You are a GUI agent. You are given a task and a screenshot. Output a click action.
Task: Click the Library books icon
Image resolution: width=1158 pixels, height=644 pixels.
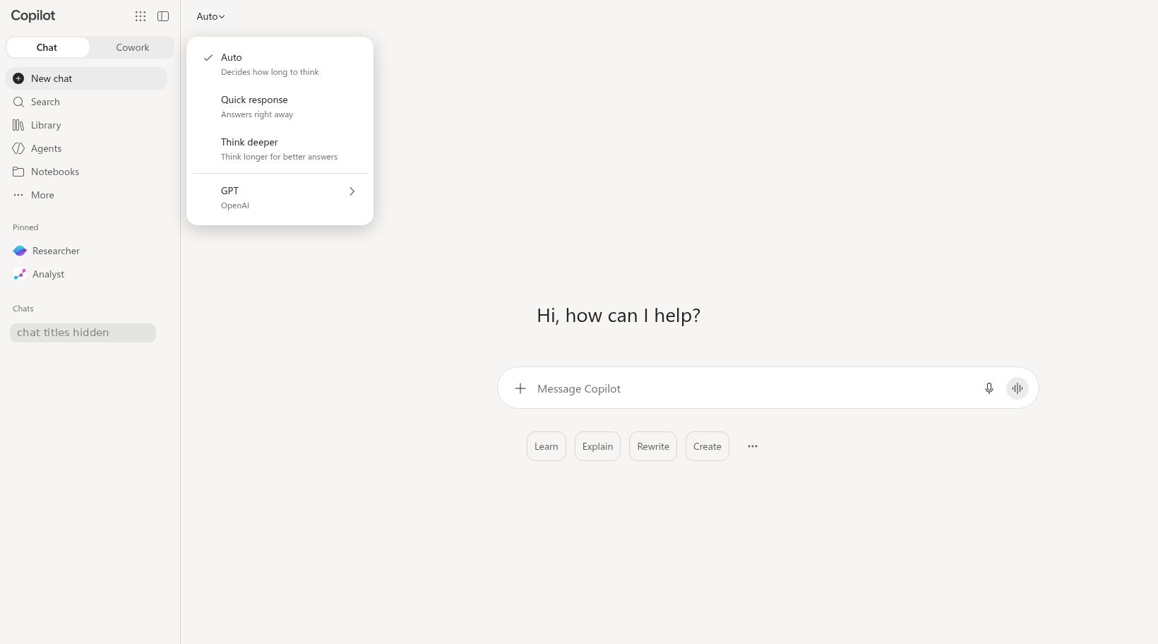click(18, 125)
